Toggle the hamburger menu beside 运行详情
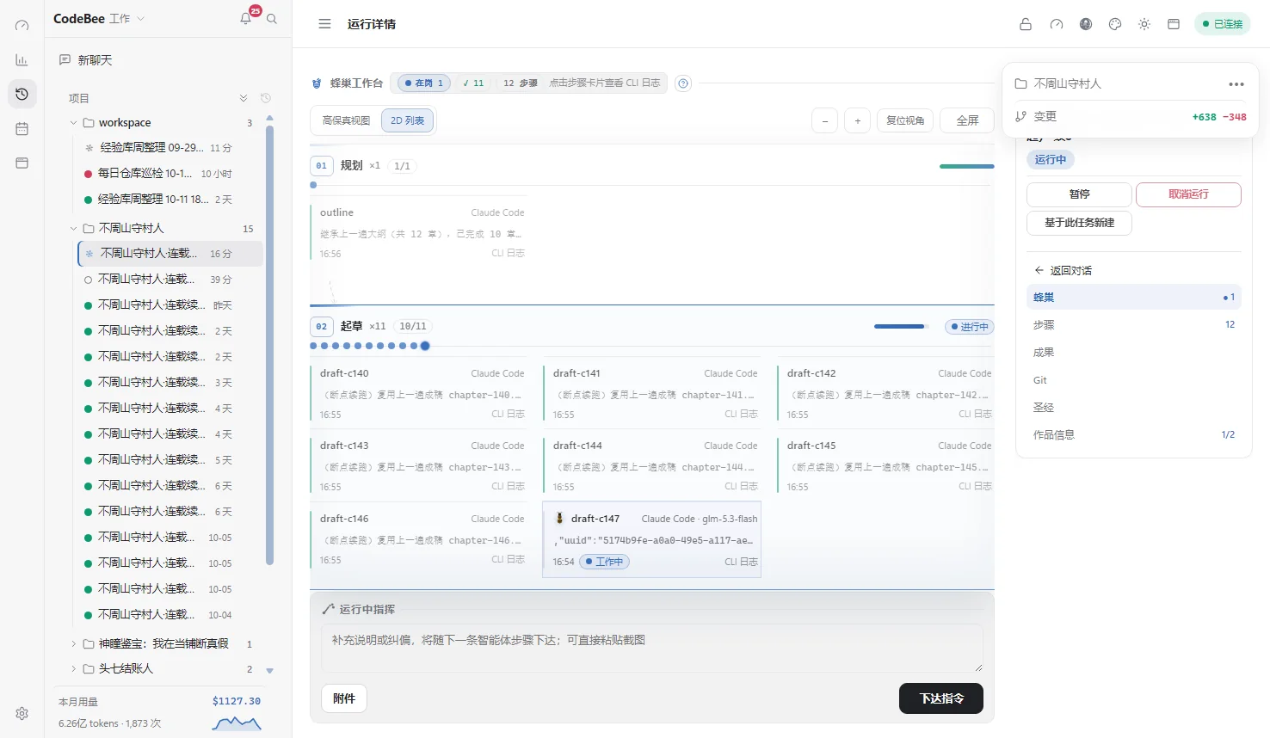Viewport: 1270px width, 738px height. pyautogui.click(x=324, y=24)
